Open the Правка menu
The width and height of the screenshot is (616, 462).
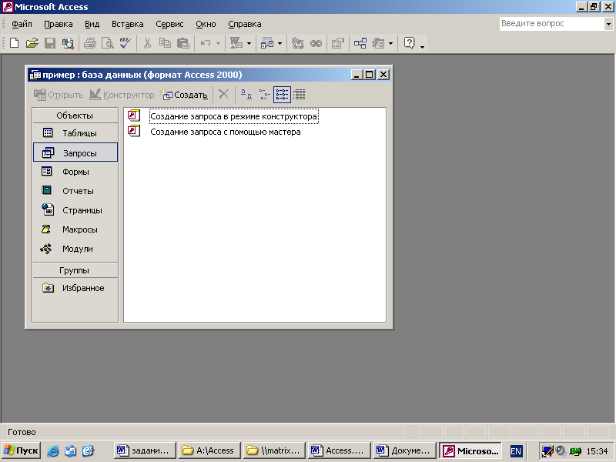point(59,24)
